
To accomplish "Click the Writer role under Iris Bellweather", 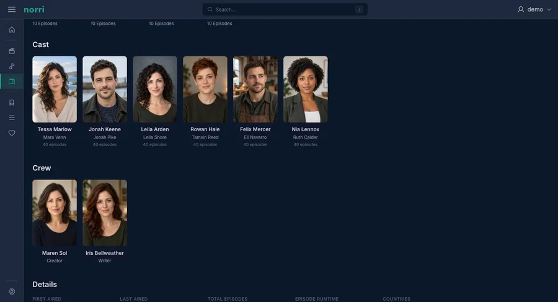I will pos(105,261).
